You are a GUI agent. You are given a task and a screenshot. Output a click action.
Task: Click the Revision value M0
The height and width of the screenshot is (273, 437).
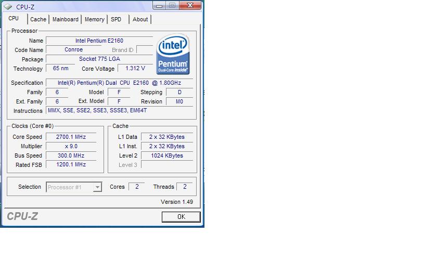(x=179, y=102)
